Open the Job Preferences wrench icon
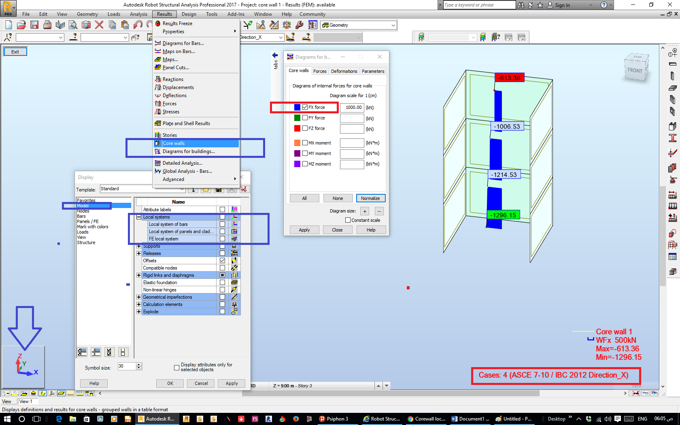Viewport: 680px width, 425px height. 299,25
